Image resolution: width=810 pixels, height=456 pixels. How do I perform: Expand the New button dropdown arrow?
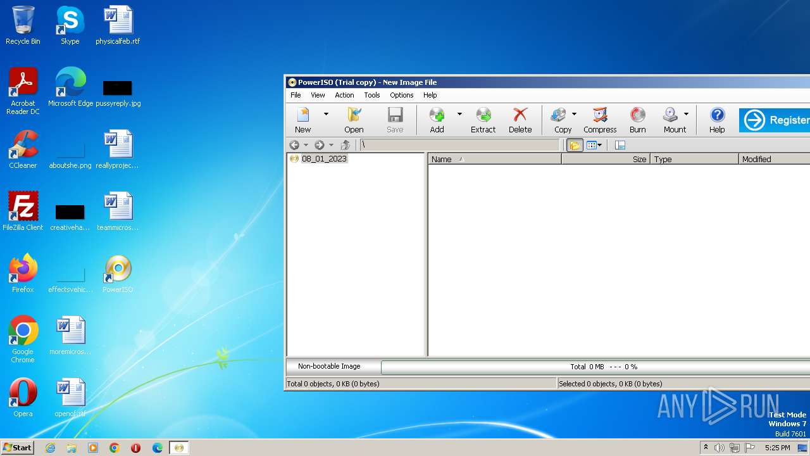tap(326, 114)
